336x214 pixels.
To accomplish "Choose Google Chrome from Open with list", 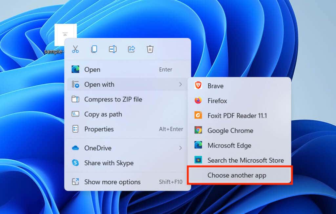I will pyautogui.click(x=230, y=131).
